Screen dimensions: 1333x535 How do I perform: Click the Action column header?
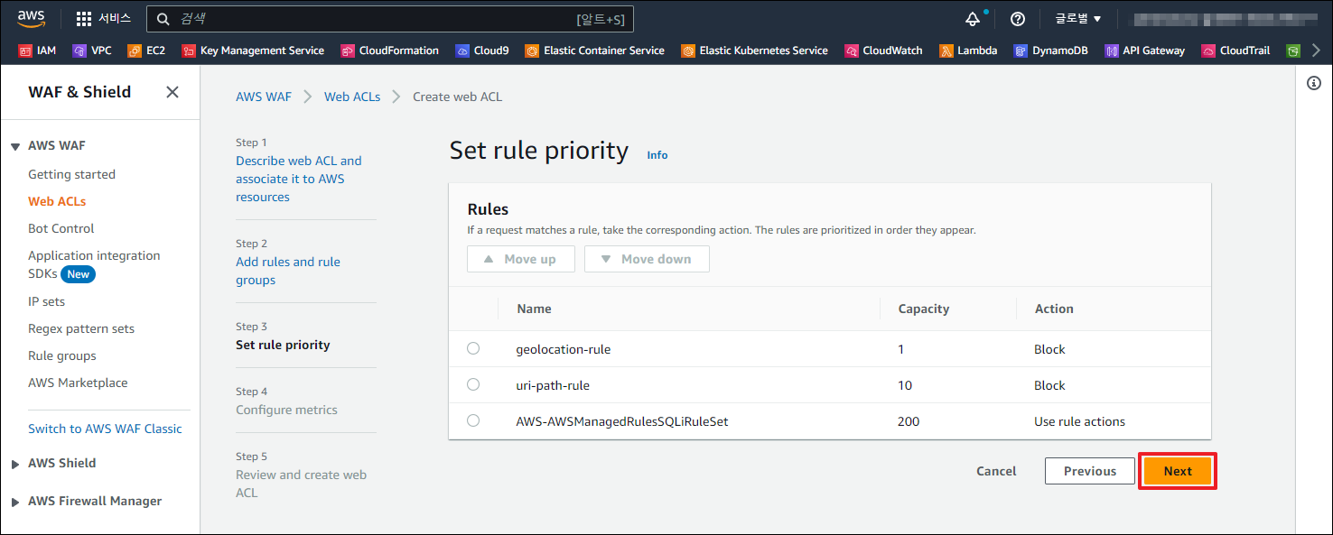1054,309
